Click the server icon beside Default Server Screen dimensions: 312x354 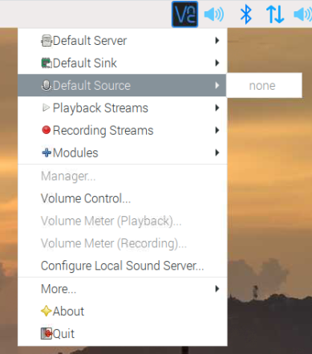(x=47, y=41)
